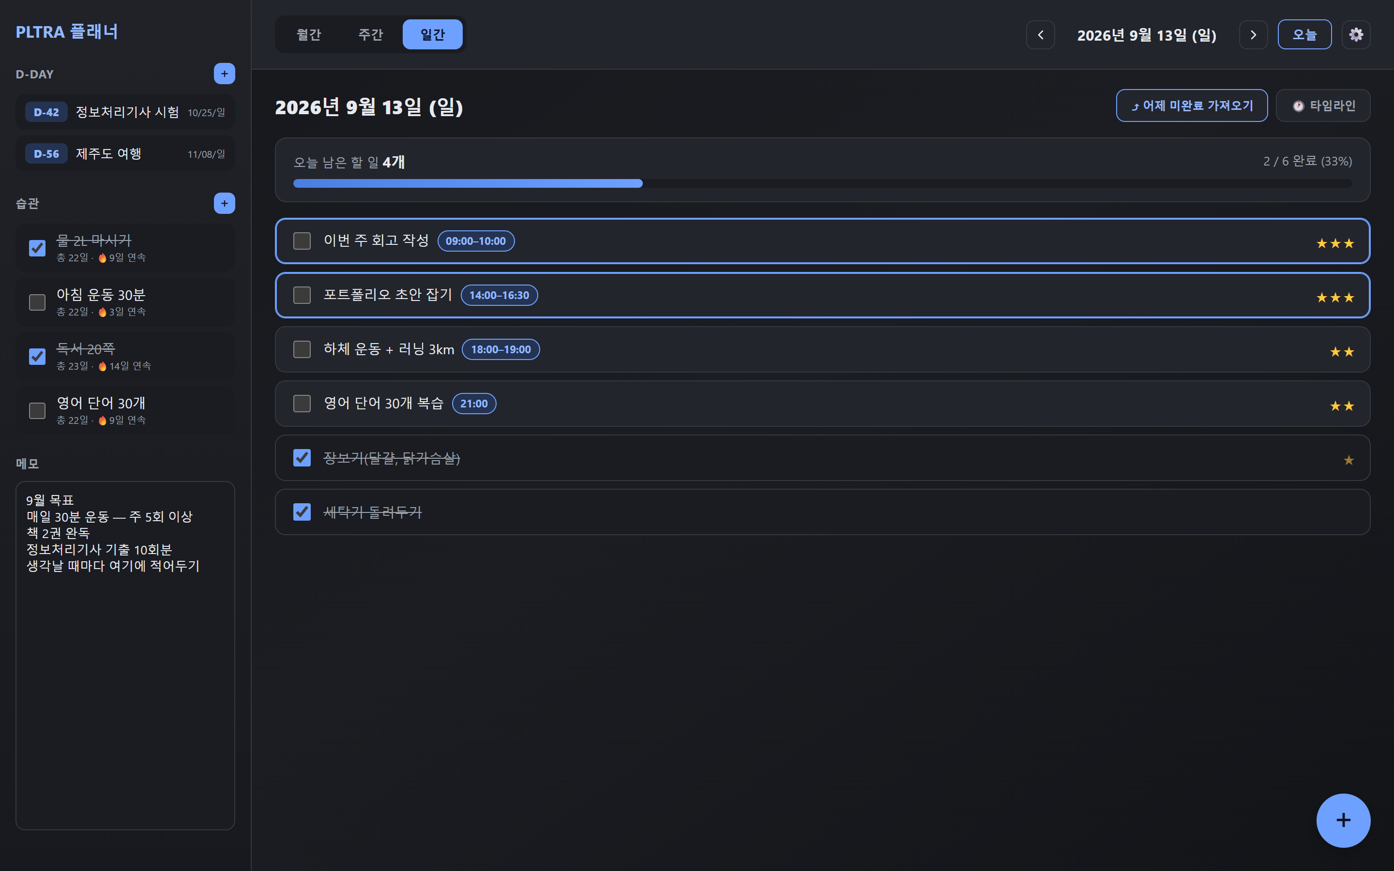This screenshot has width=1394, height=871.
Task: Click the D-42 badge
Action: (x=46, y=112)
